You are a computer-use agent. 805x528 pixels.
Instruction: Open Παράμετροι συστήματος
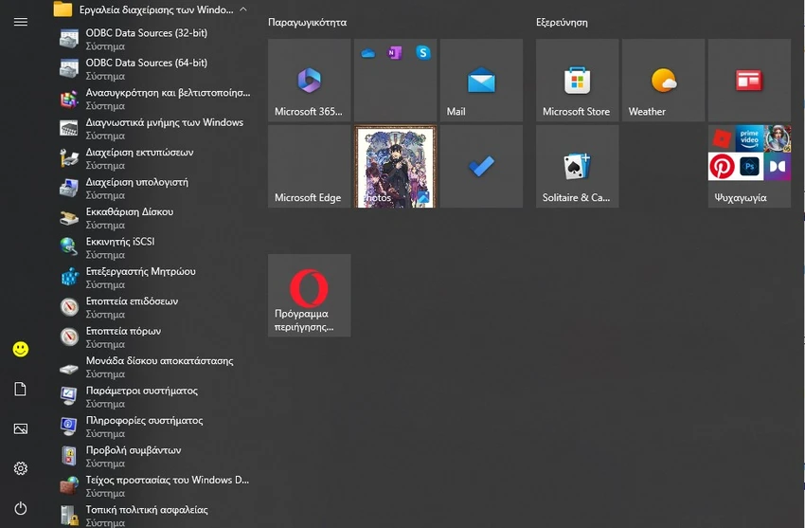tap(154, 396)
